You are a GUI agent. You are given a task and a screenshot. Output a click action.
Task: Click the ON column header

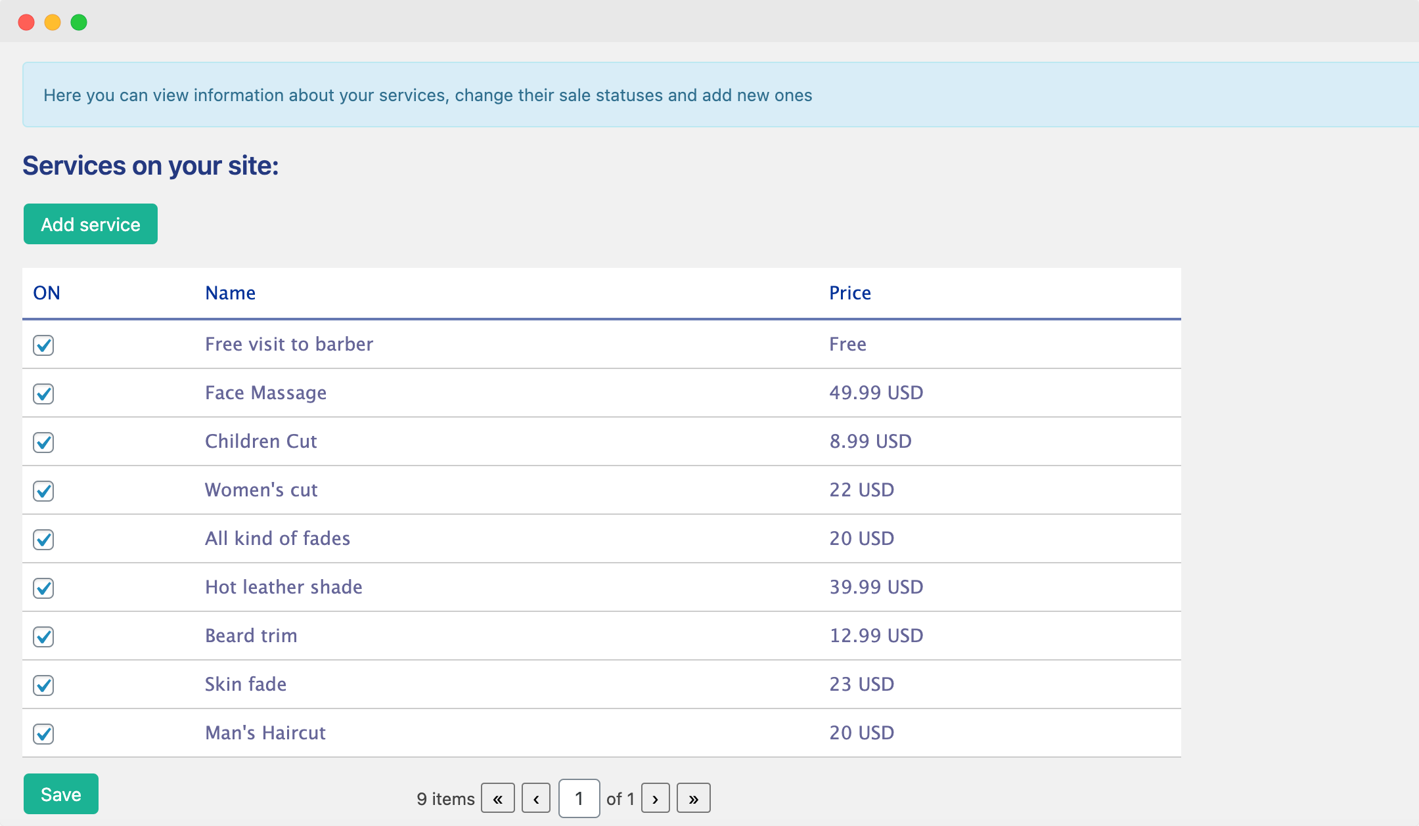[47, 293]
